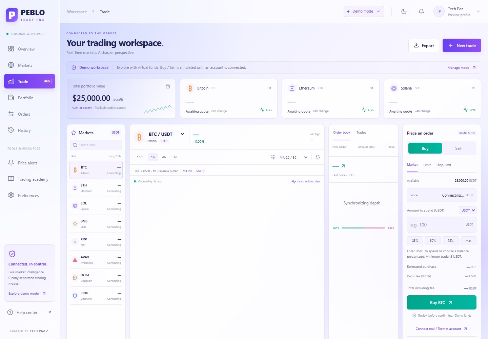Screen dimensions: 488x339
Task: Toggle portfolio value visibility eye icon
Action: pyautogui.click(x=121, y=100)
